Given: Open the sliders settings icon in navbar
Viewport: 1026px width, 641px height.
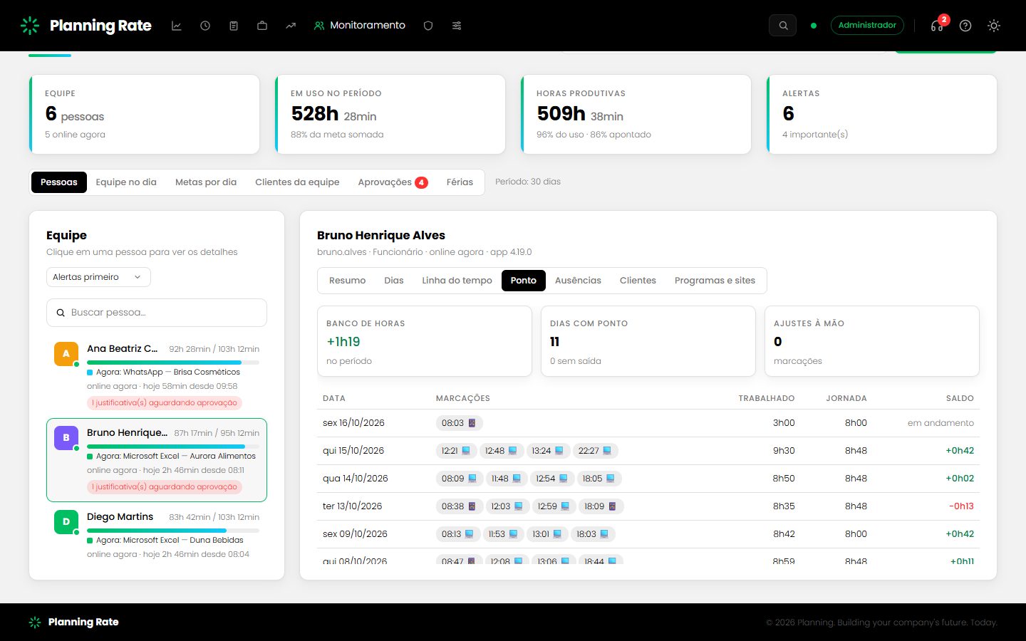Looking at the screenshot, I should pyautogui.click(x=457, y=26).
